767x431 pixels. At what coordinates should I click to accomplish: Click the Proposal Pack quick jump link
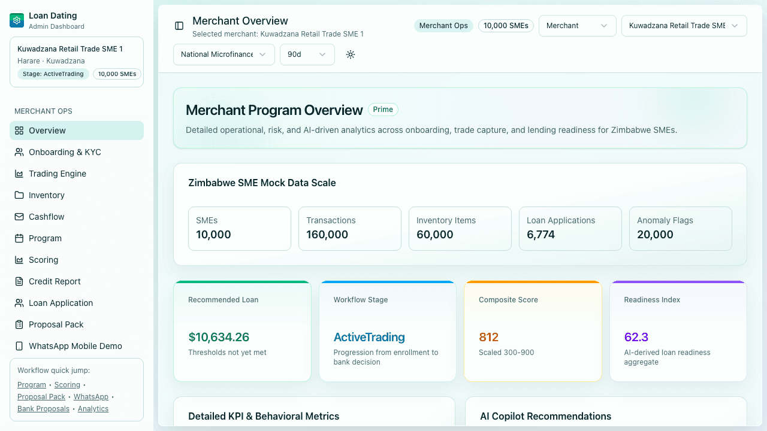click(x=41, y=396)
